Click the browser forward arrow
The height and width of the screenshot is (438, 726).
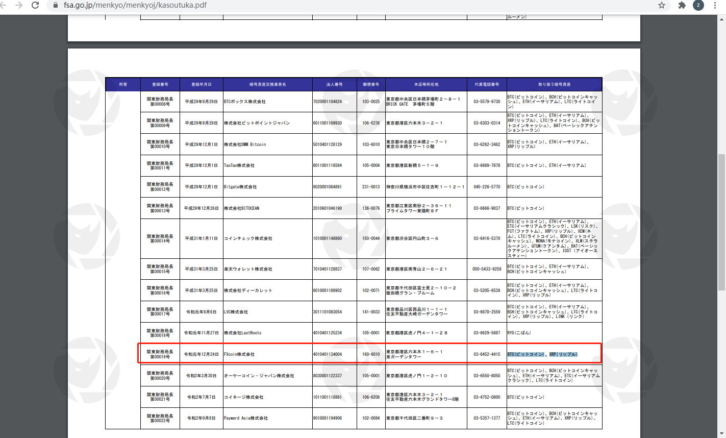tap(19, 5)
